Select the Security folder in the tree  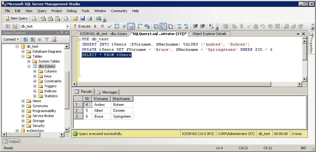click(38, 126)
